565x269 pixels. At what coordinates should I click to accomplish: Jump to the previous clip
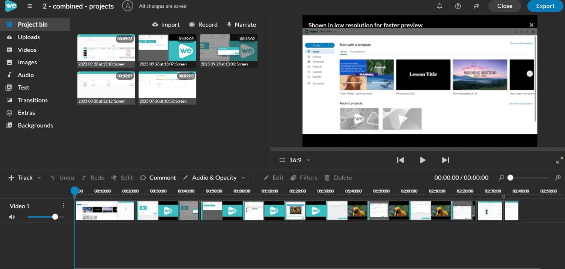[400, 160]
